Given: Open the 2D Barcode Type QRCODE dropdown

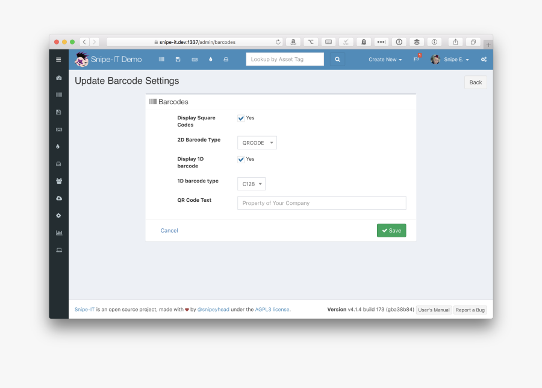Looking at the screenshot, I should (257, 143).
